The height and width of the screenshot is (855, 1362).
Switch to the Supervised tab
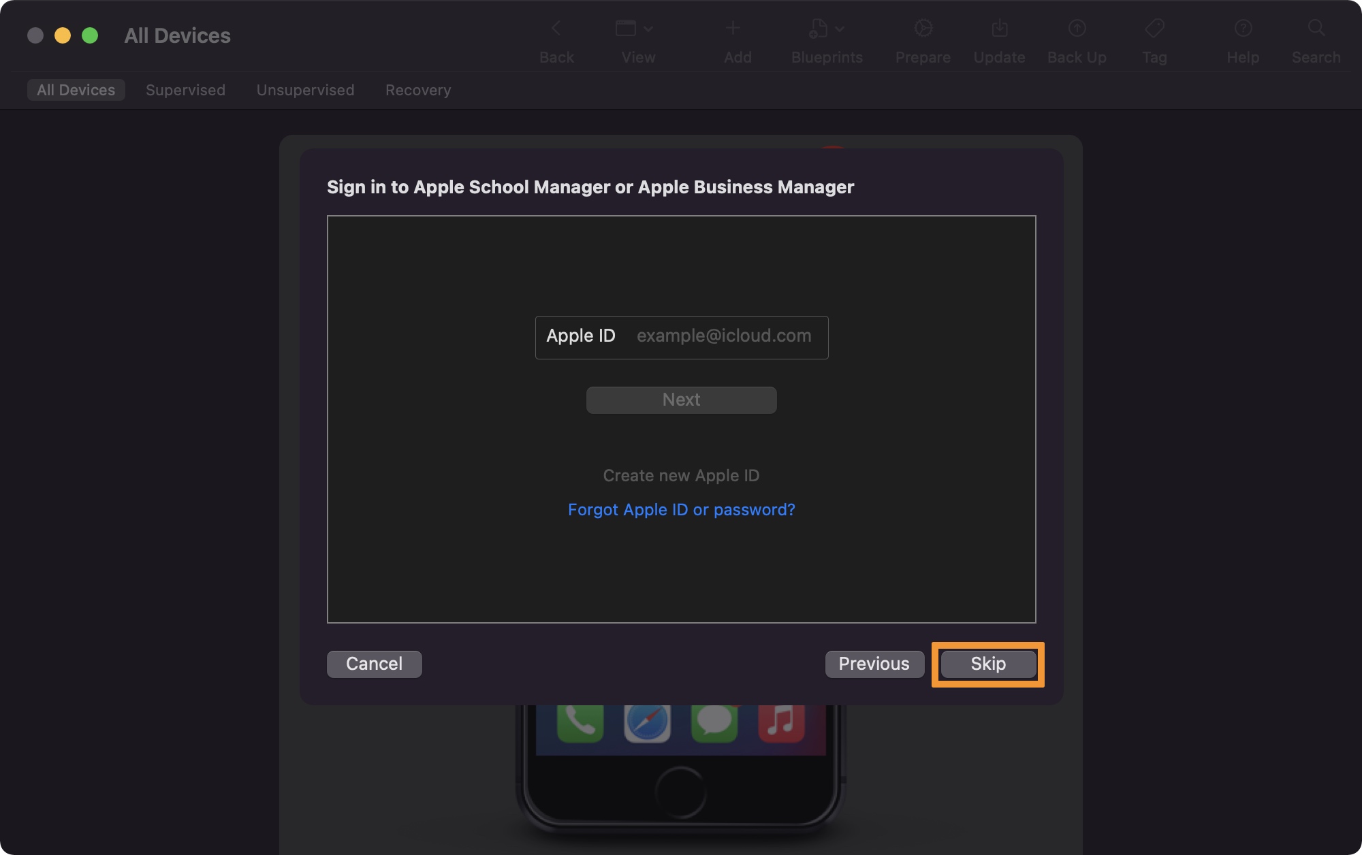185,90
